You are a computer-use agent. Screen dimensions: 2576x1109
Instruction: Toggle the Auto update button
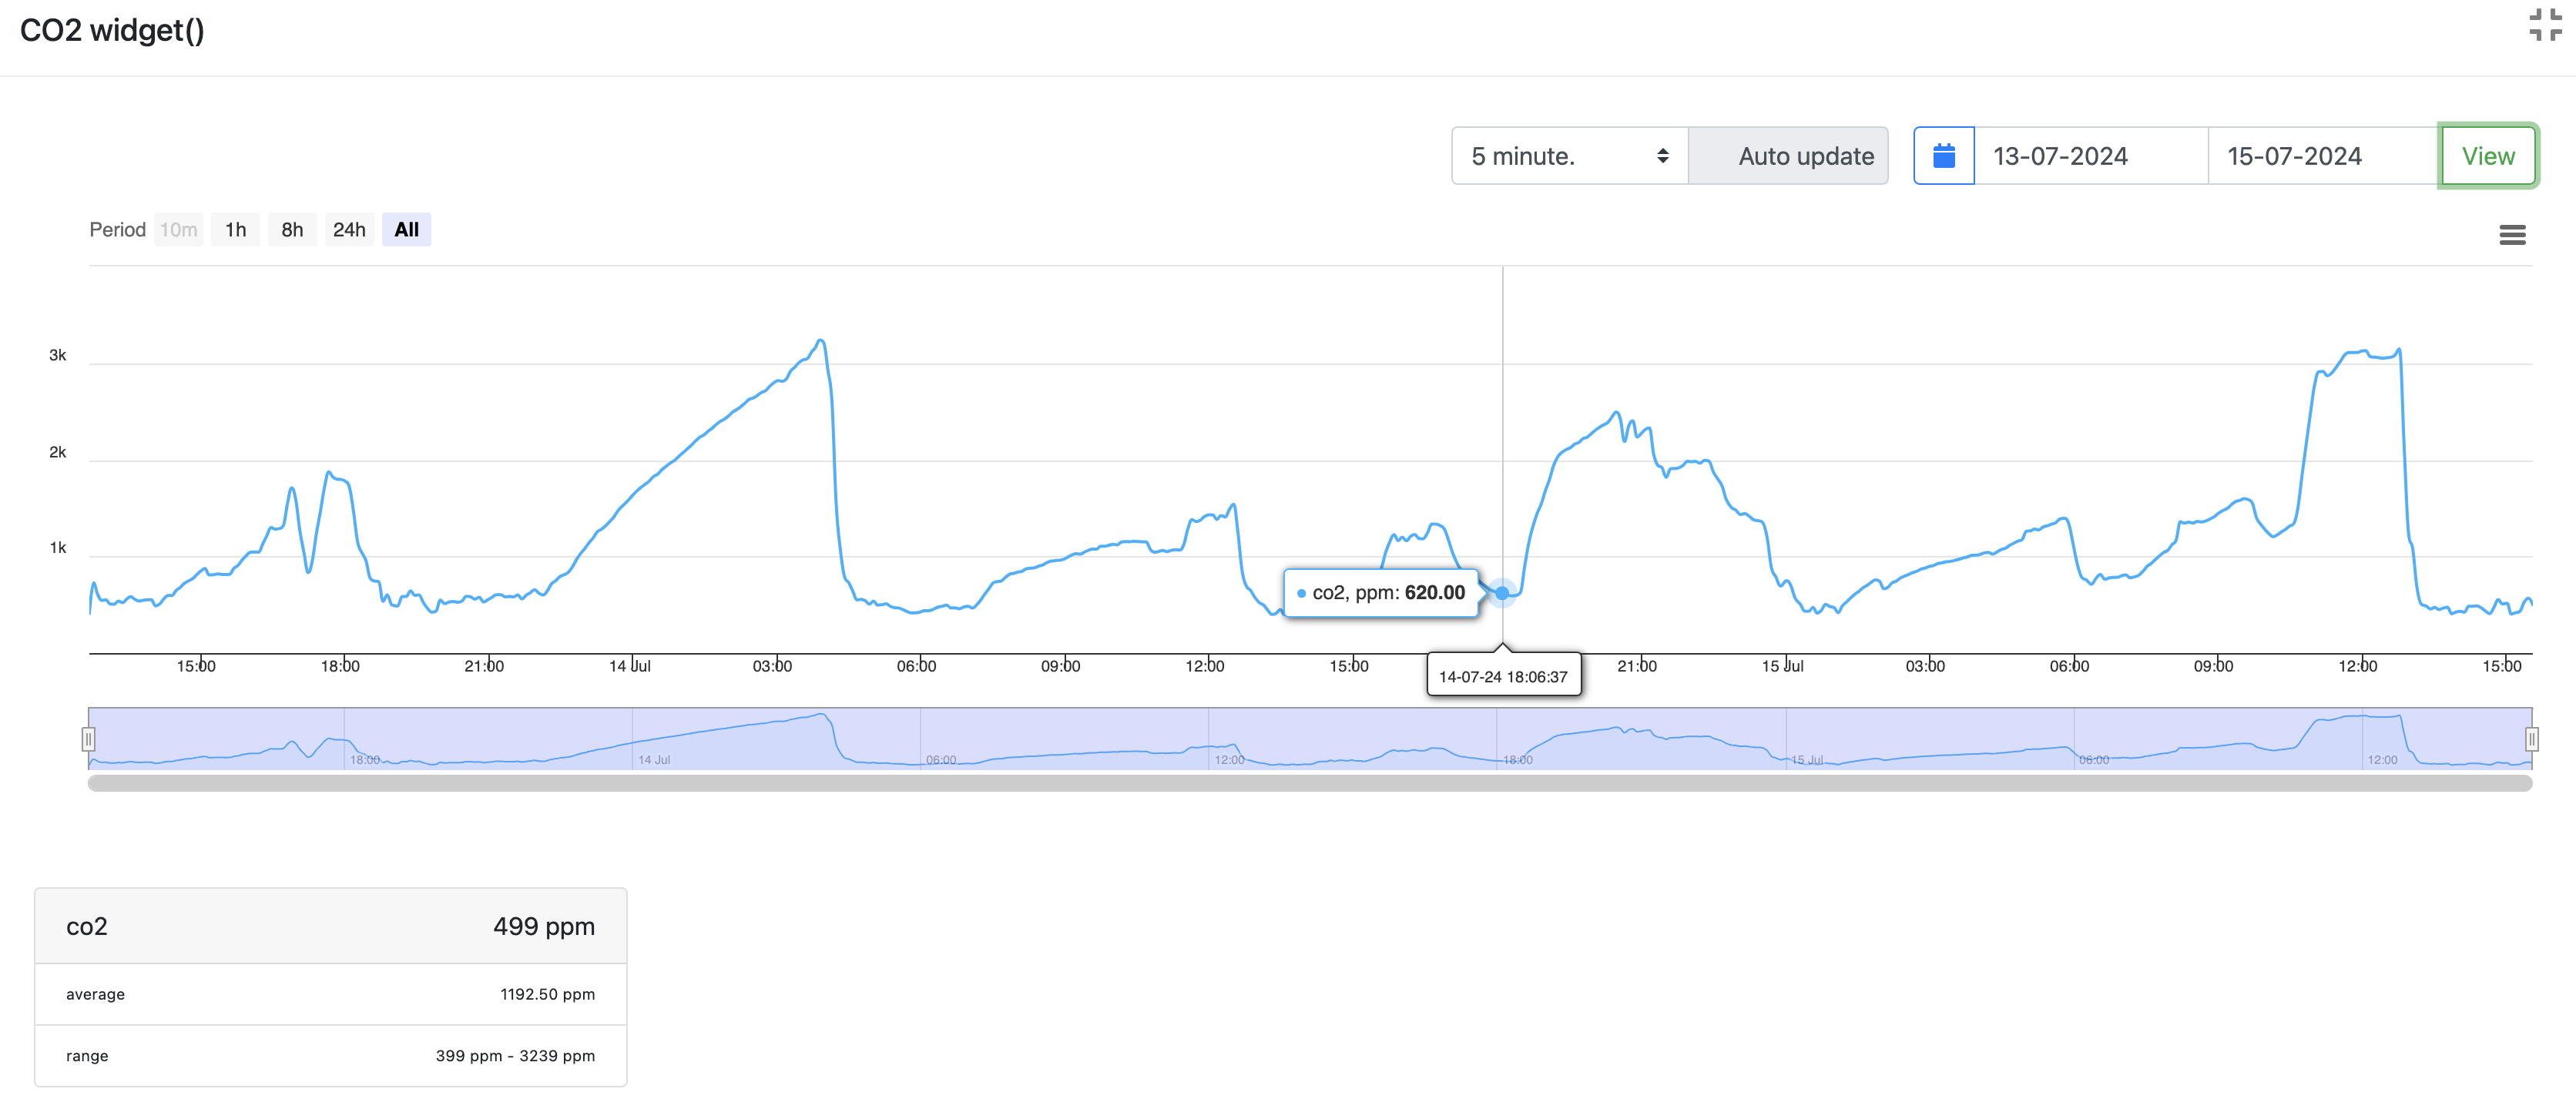[x=1788, y=156]
